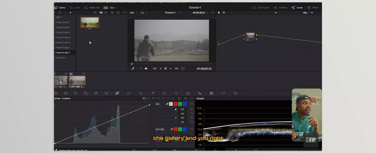The height and width of the screenshot is (153, 376).
Task: Open the Effects panel
Action: (313, 8)
